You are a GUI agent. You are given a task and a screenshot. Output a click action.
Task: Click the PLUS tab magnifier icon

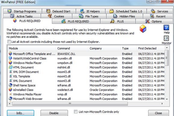(x=112, y=21)
